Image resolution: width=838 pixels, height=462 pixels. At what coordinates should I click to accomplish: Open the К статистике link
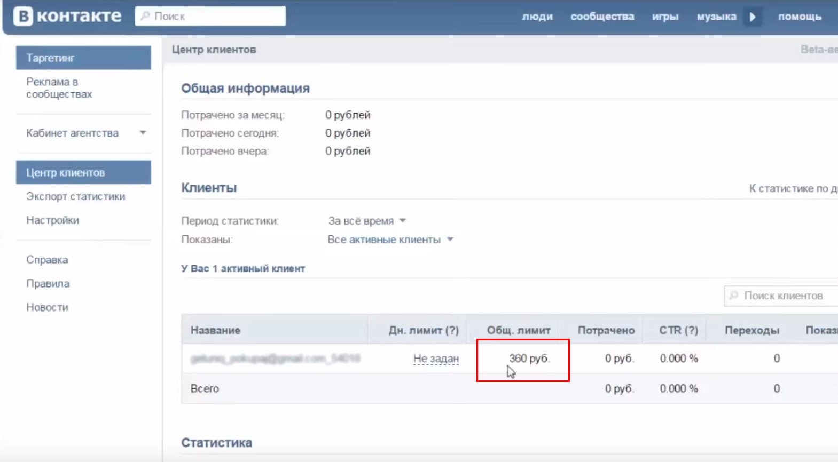[793, 188]
